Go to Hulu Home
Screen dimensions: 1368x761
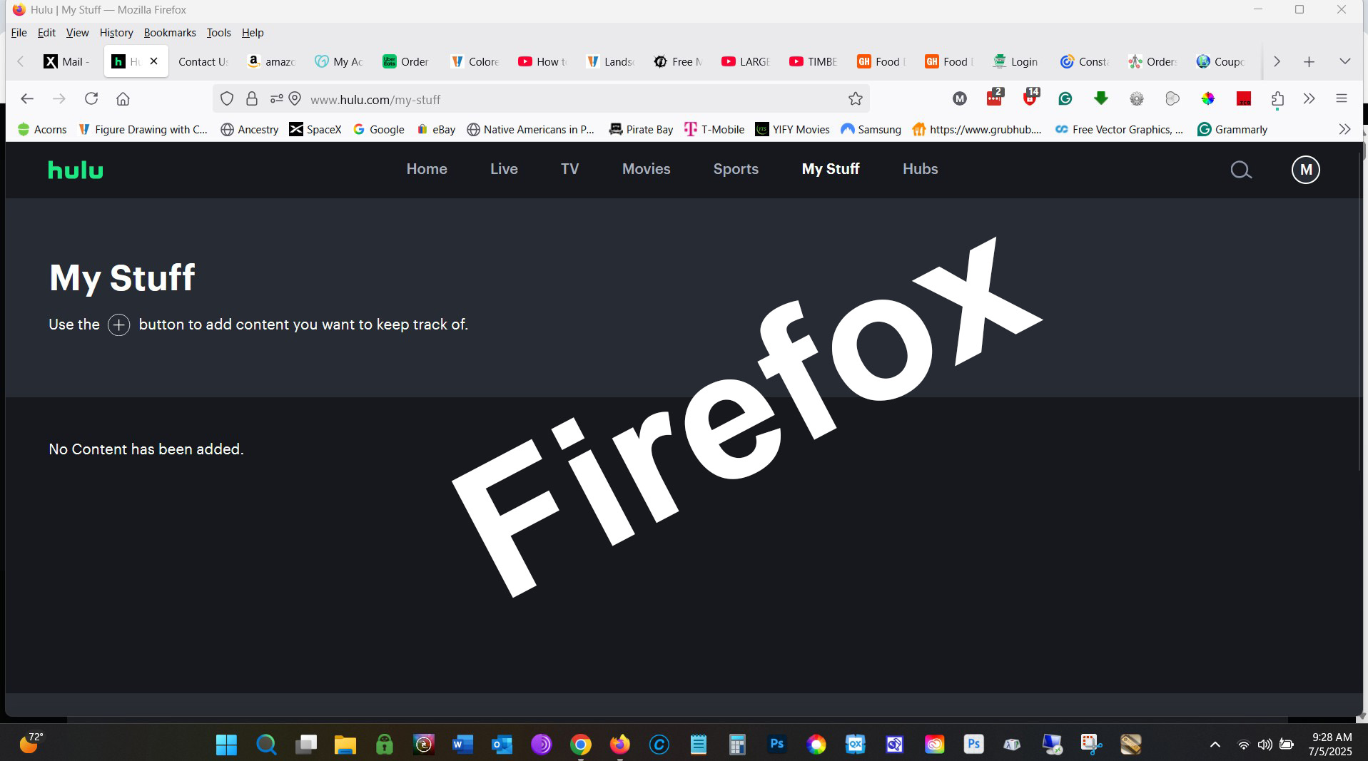tap(427, 169)
